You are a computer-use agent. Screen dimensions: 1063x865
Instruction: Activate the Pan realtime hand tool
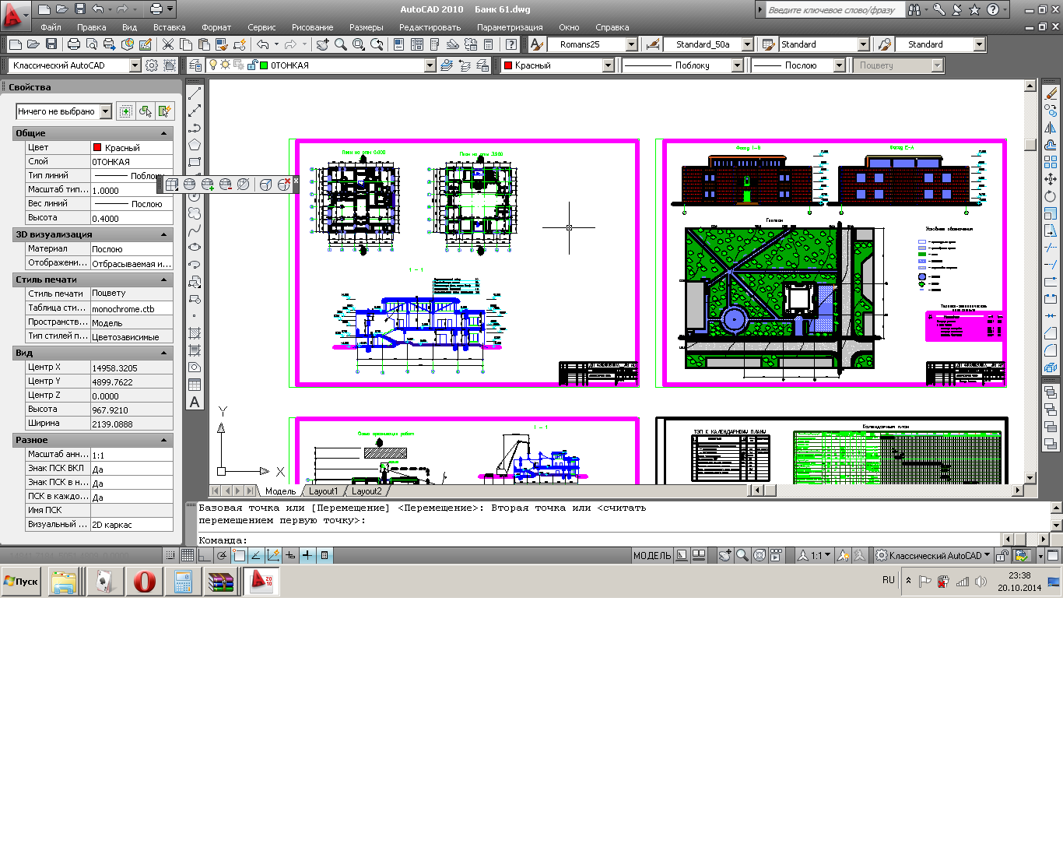point(323,44)
